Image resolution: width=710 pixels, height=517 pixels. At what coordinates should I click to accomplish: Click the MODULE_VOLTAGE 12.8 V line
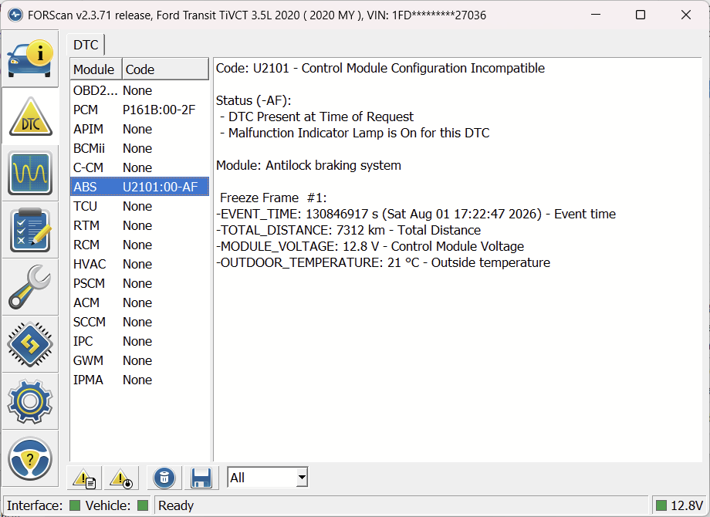click(370, 247)
